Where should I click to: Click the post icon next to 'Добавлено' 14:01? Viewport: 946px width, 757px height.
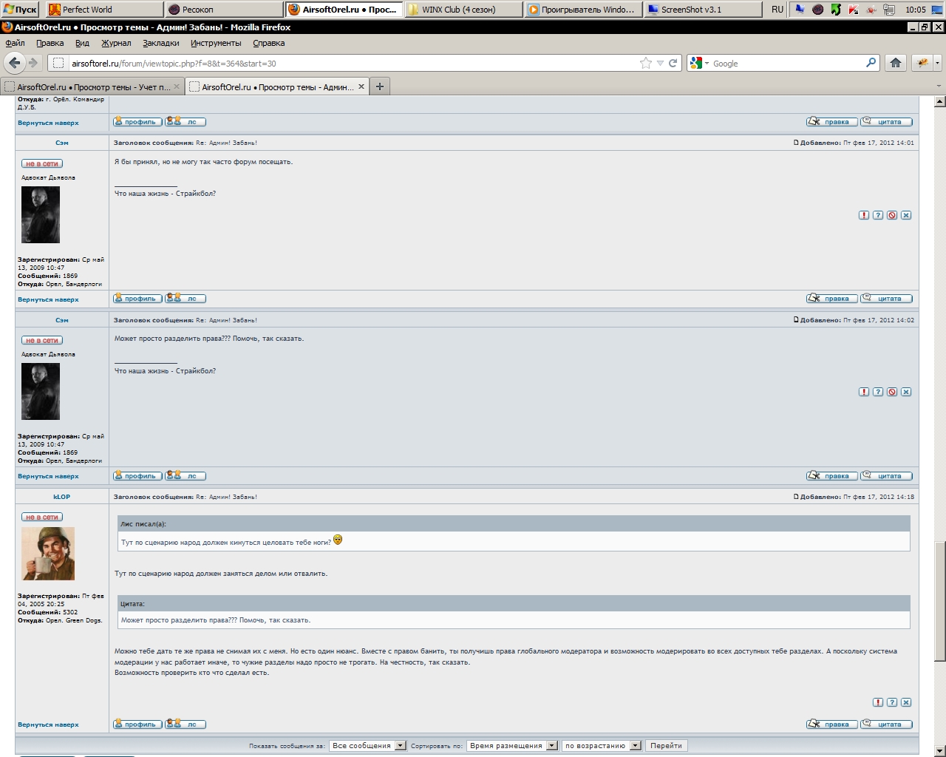coord(796,143)
